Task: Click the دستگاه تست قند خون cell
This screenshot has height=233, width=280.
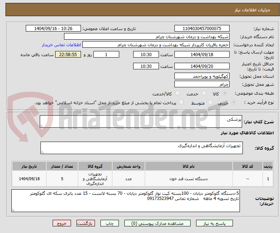Action: pos(189,179)
